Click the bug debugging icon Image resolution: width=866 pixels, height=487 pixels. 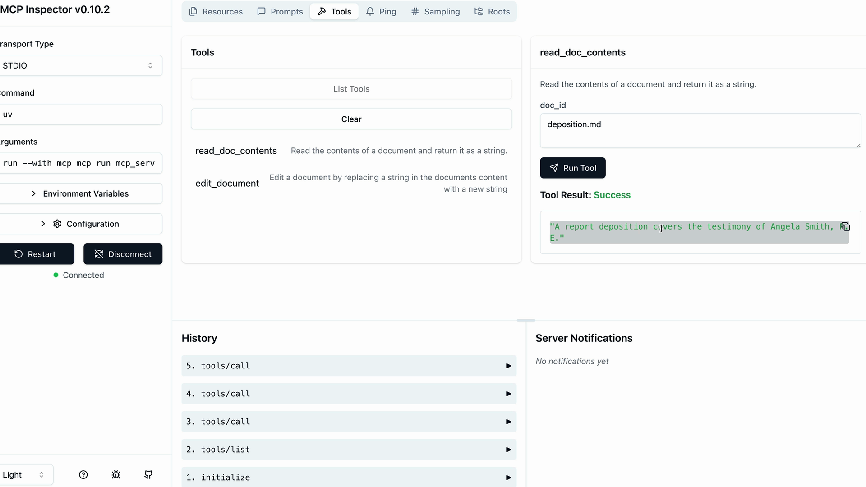116,475
